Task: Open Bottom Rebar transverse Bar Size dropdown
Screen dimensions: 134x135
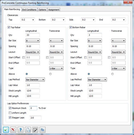Action: pos(118,41)
